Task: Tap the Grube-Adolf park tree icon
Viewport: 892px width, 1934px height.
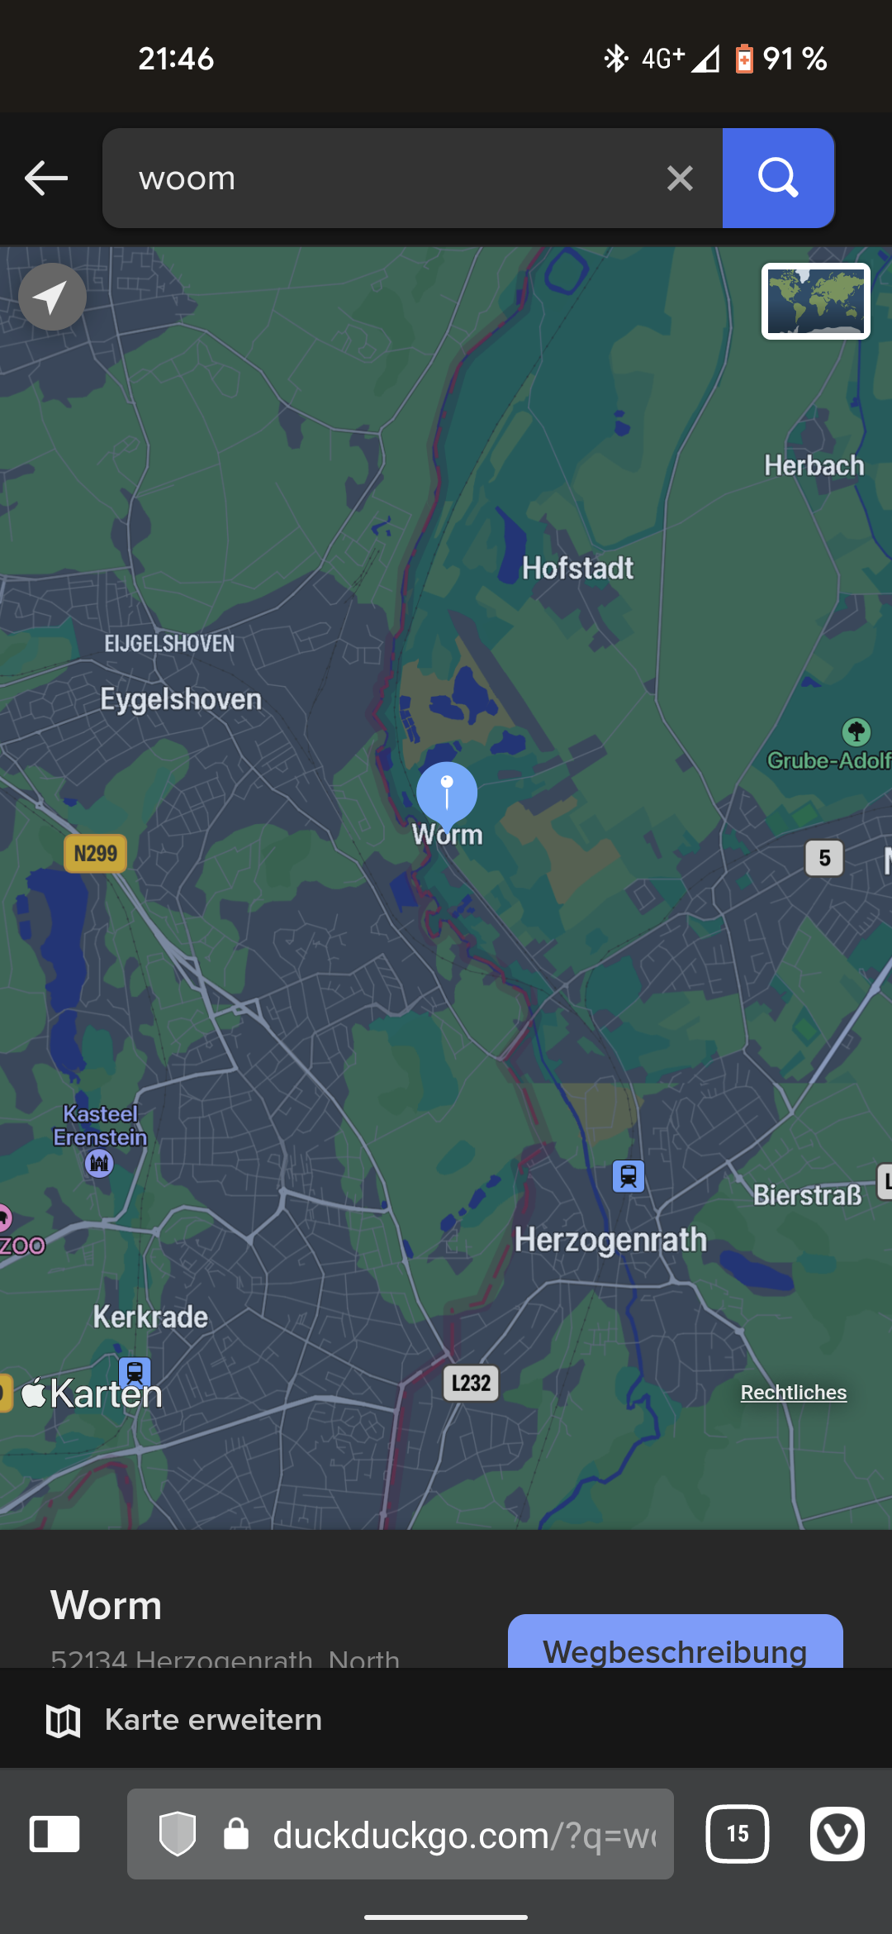Action: click(x=856, y=731)
